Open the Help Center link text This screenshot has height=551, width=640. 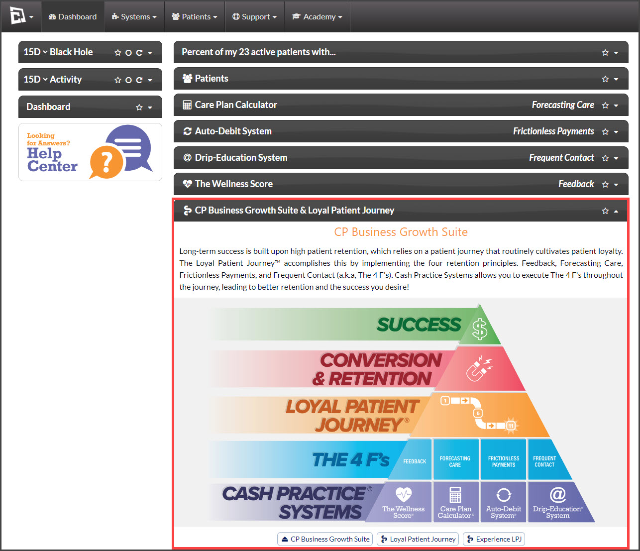[52, 160]
